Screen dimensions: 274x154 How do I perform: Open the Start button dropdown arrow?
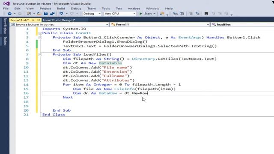154,14
